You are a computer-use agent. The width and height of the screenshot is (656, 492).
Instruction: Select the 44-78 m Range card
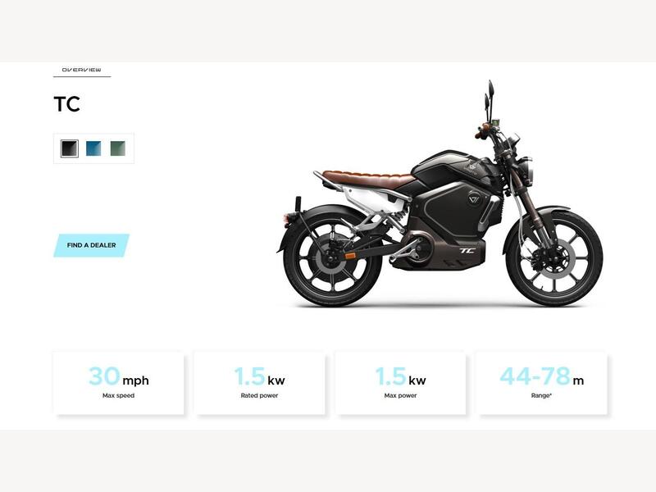[x=541, y=383]
